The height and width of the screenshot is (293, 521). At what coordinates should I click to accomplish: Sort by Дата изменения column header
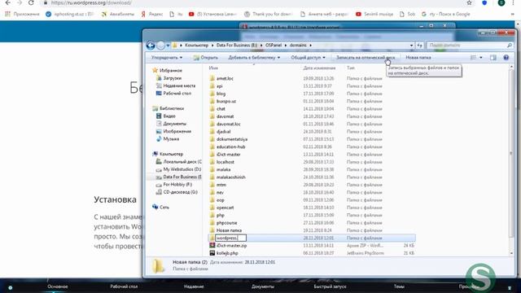coord(319,68)
